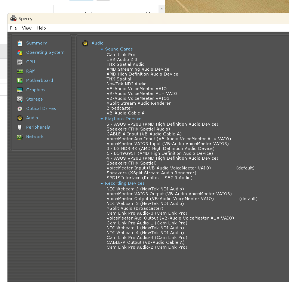Select XSplit Audio (Broadcaster) recording device

[x=135, y=208]
